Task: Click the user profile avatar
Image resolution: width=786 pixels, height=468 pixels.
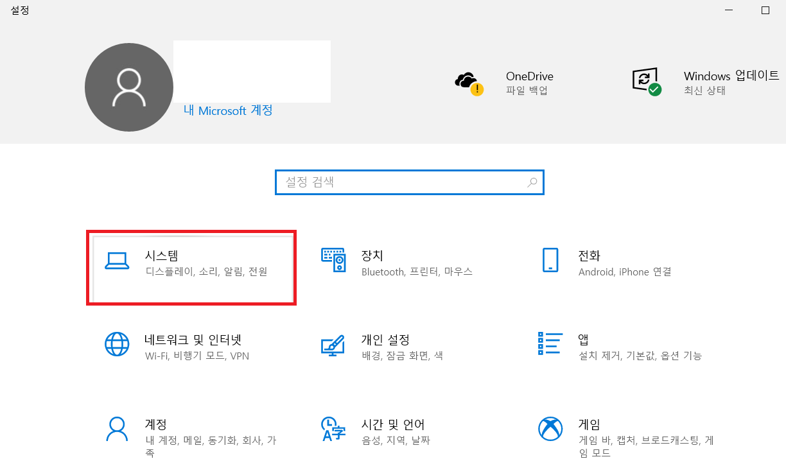Action: [x=128, y=87]
